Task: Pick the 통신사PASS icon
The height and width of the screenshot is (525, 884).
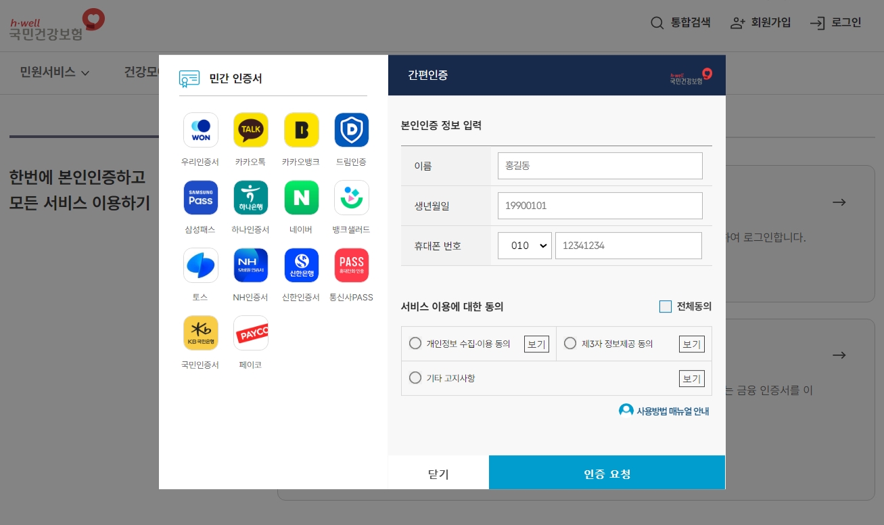Action: [352, 265]
